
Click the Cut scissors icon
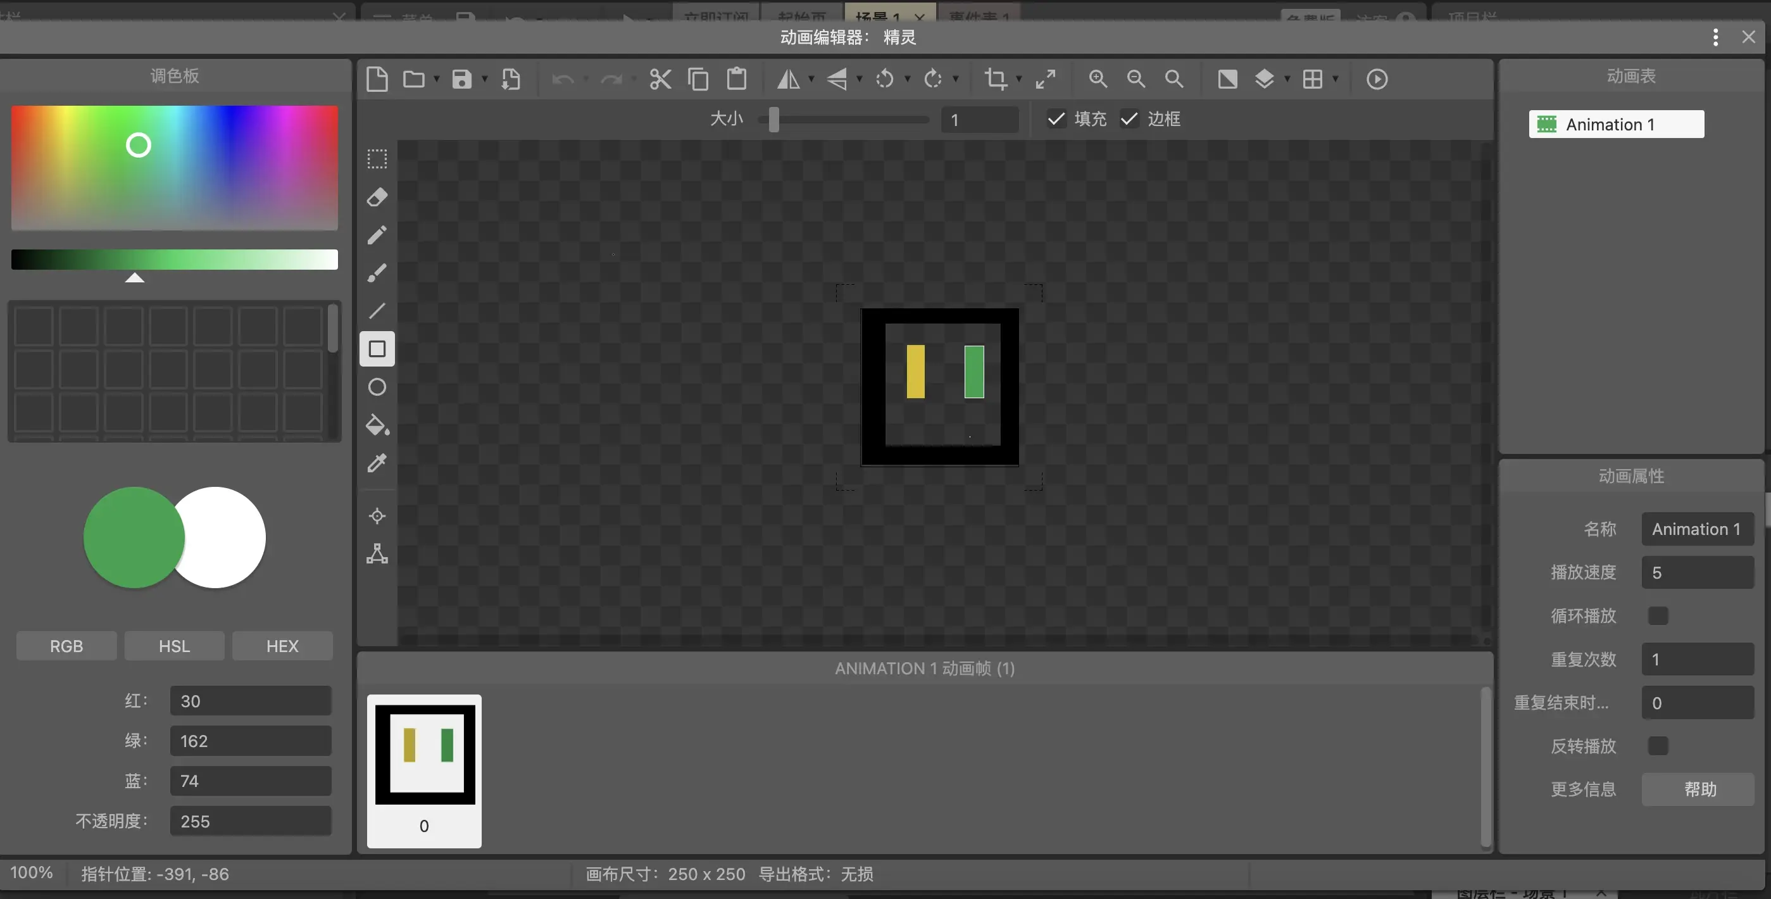(660, 79)
